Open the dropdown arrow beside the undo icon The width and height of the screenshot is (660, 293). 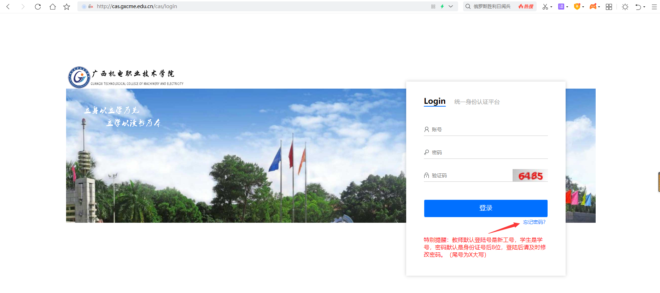[644, 7]
